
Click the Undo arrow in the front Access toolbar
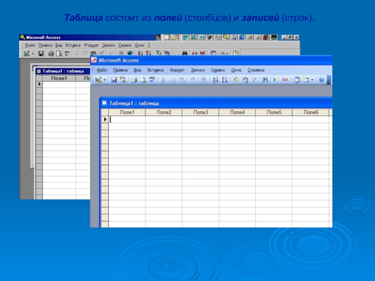[193, 80]
